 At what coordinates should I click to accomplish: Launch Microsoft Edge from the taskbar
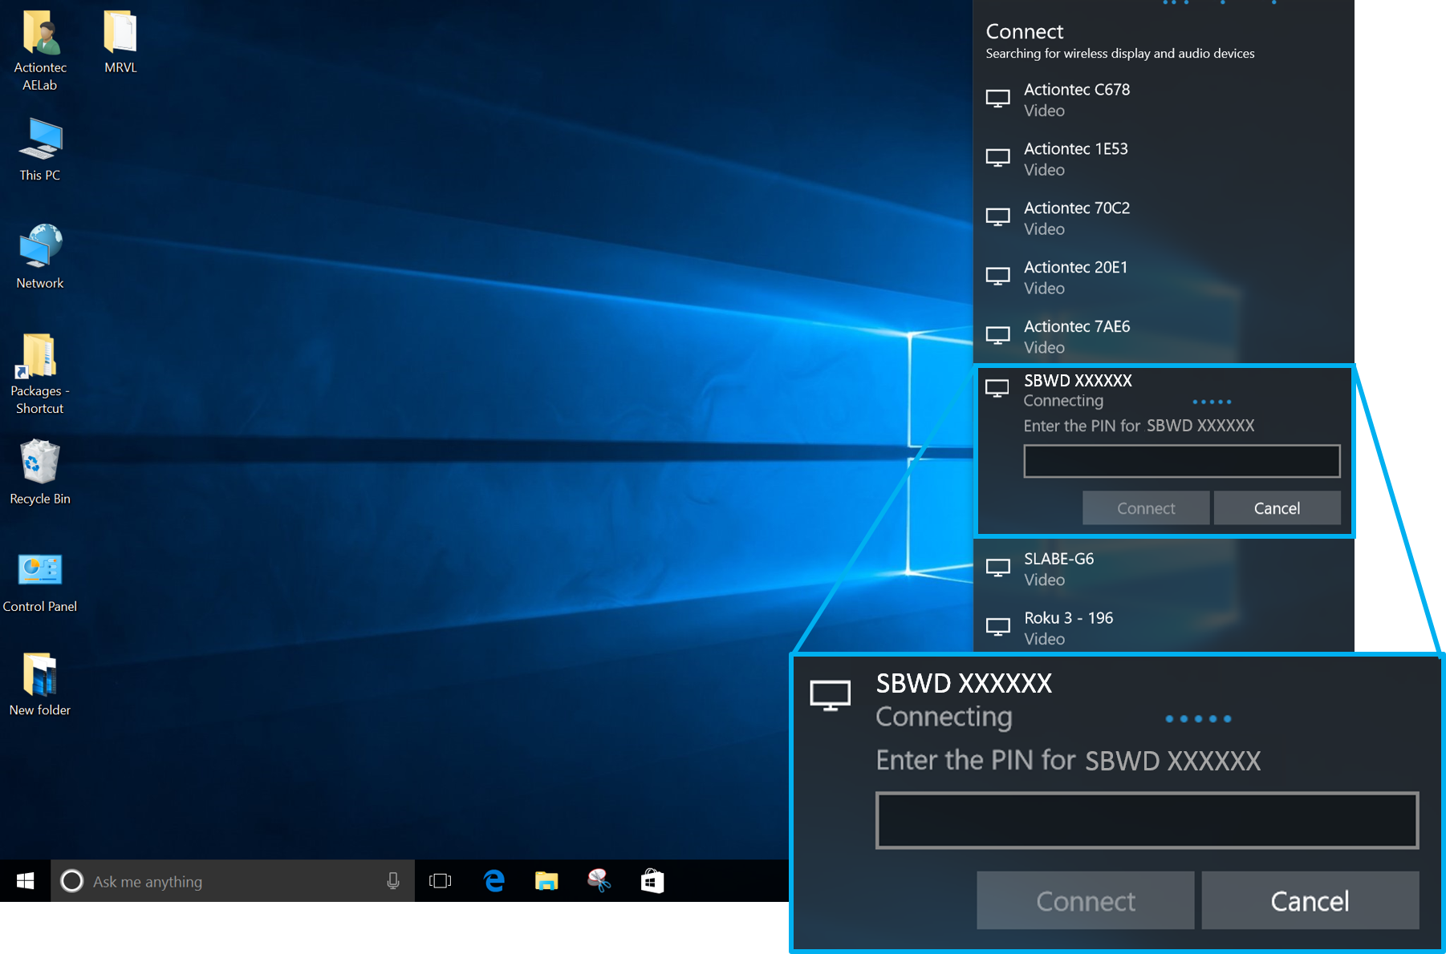(494, 881)
